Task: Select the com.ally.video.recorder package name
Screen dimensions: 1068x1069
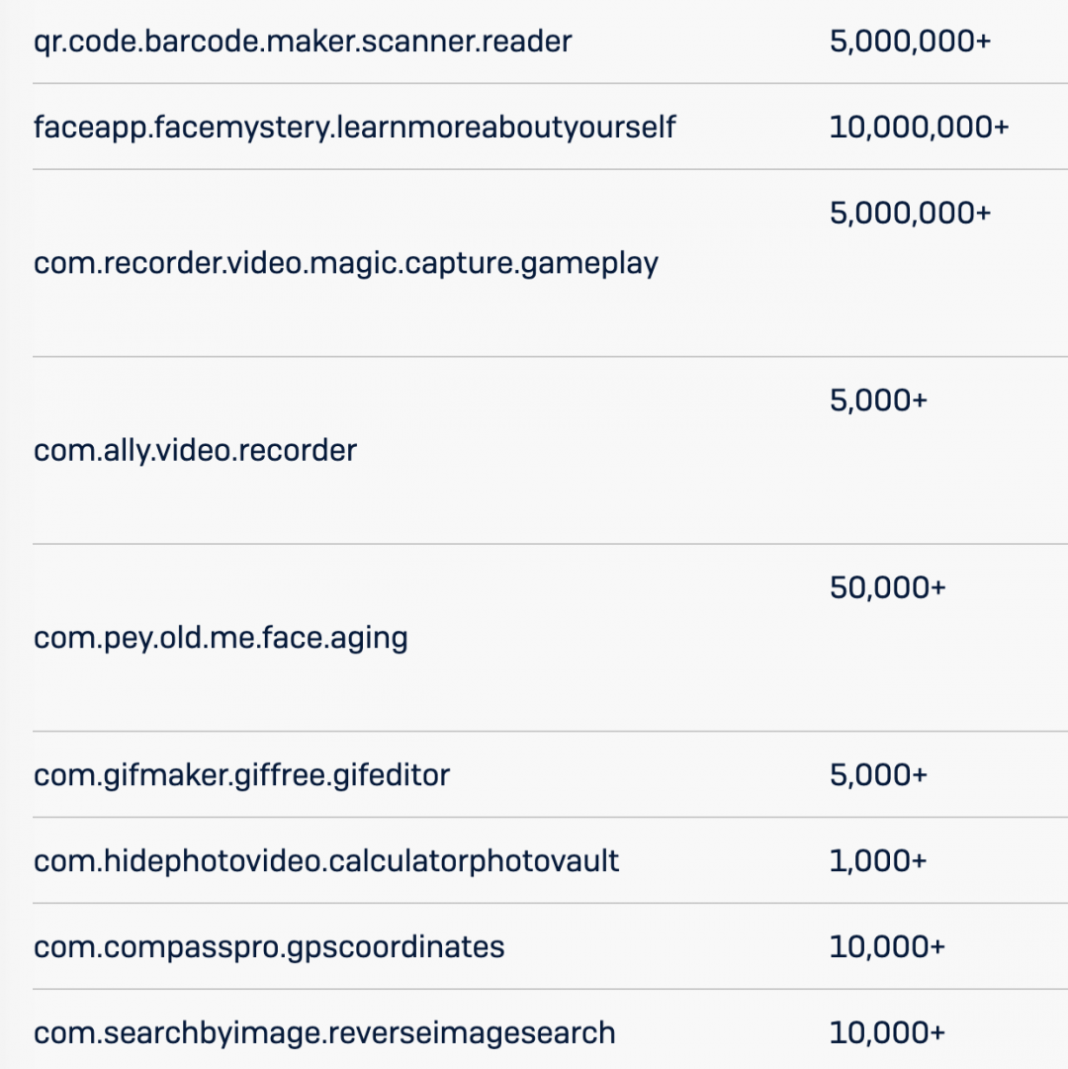Action: tap(195, 450)
